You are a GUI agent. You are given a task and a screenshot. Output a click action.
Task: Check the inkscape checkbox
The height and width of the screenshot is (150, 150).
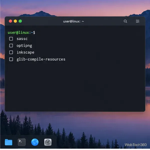(11, 52)
